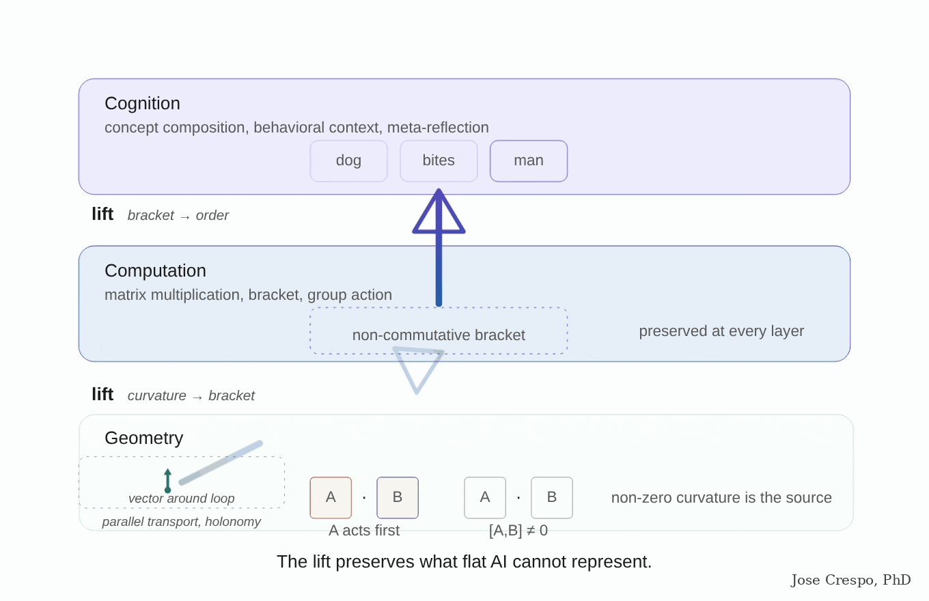The image size is (929, 601).
Task: Select the 'bites' word chip
Action: [x=439, y=161]
